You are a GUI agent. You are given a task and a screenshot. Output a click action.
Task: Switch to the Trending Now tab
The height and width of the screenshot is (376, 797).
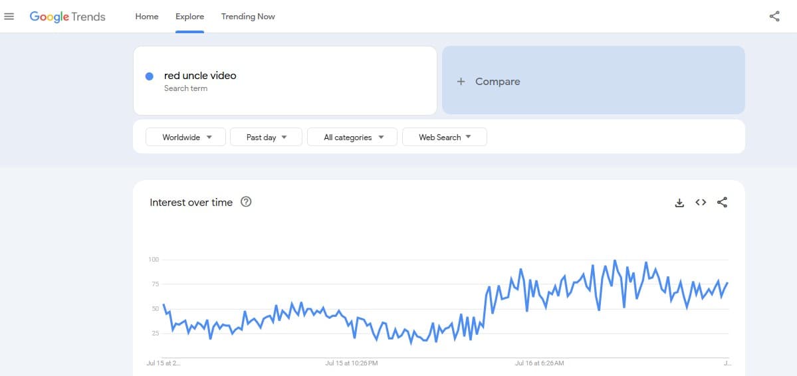tap(248, 17)
